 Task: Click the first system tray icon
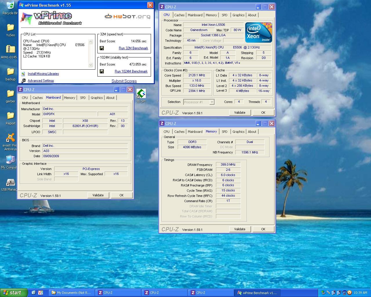(323, 293)
